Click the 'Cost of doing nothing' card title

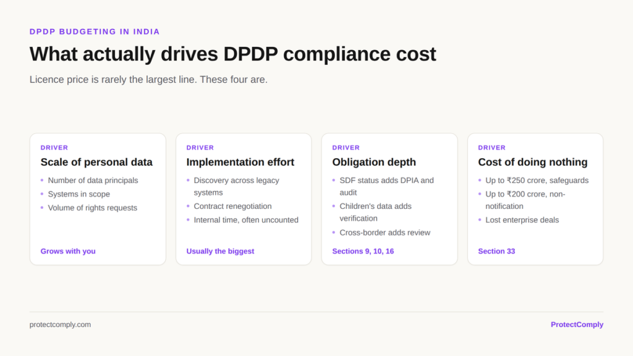(532, 162)
